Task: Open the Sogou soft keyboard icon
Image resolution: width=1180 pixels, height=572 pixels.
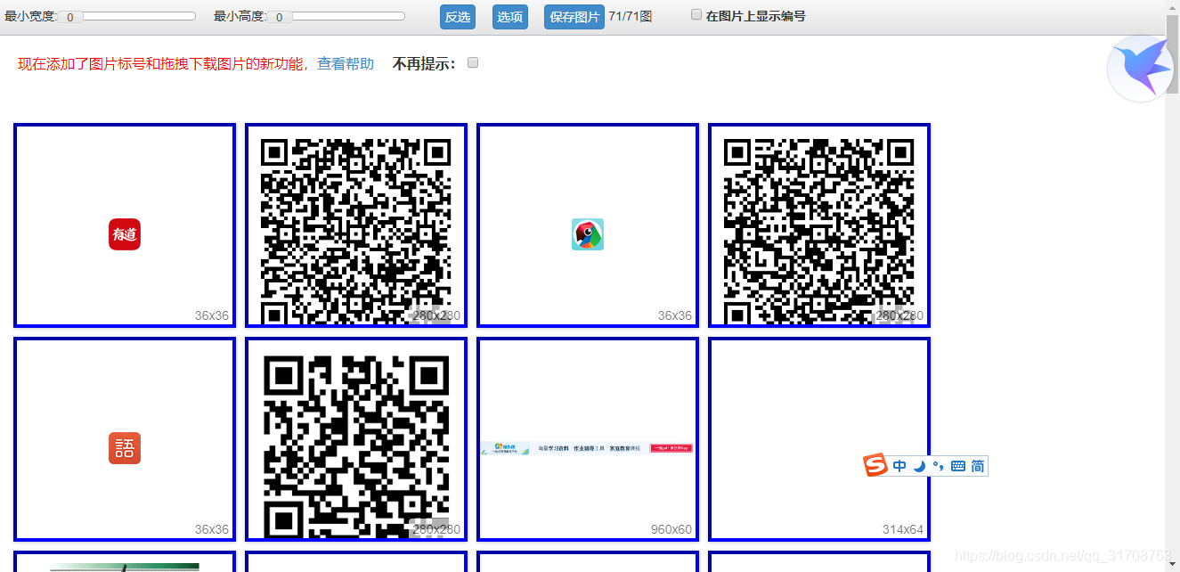Action: pos(958,466)
